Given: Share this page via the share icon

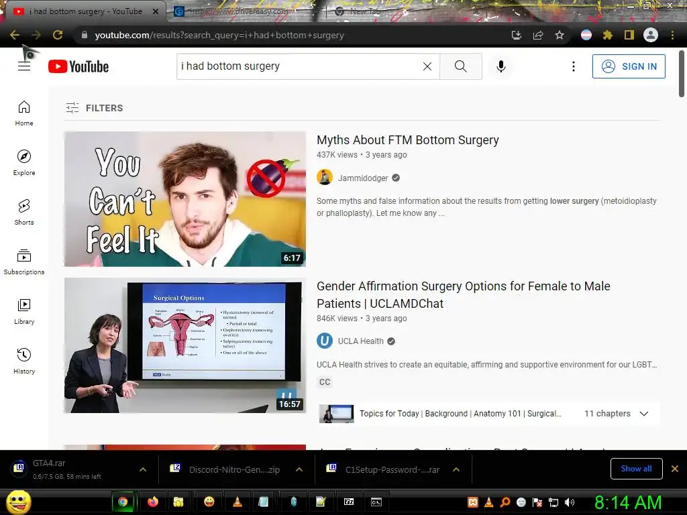Looking at the screenshot, I should coord(538,35).
